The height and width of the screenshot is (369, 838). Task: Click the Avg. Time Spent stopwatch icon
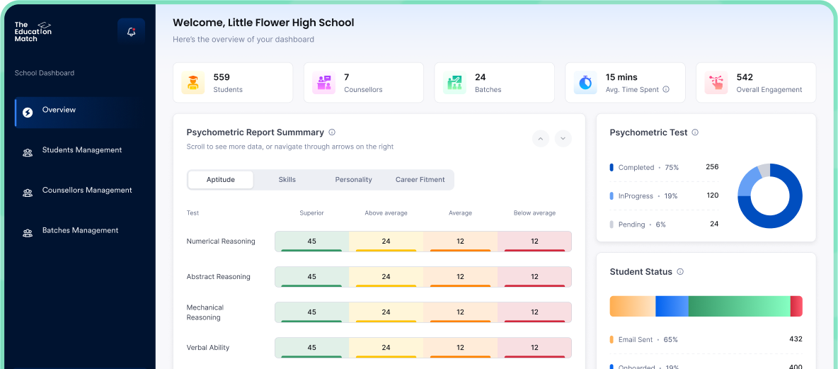(585, 83)
